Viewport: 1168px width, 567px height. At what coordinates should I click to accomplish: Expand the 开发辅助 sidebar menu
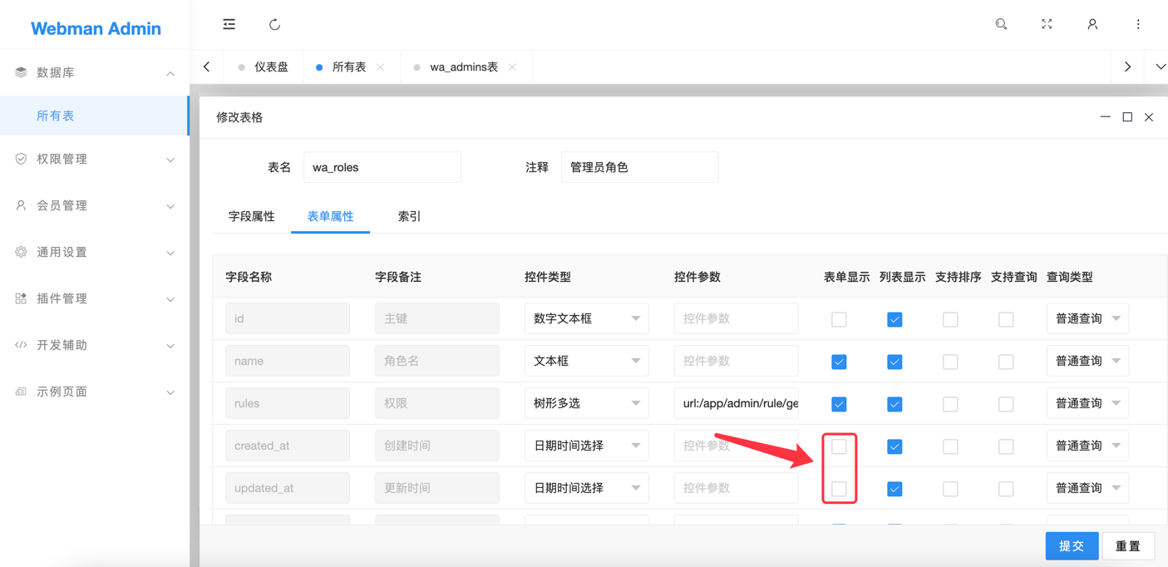[x=95, y=345]
